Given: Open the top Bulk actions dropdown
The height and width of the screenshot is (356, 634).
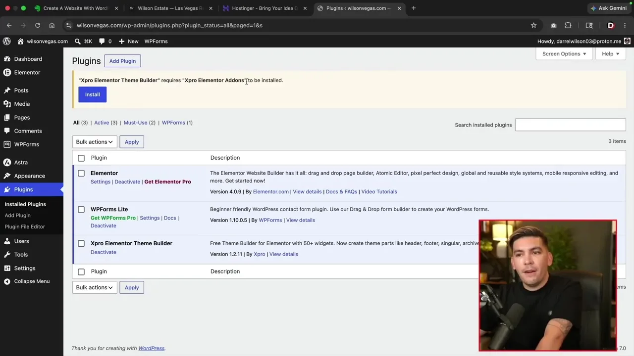Looking at the screenshot, I should (95, 142).
